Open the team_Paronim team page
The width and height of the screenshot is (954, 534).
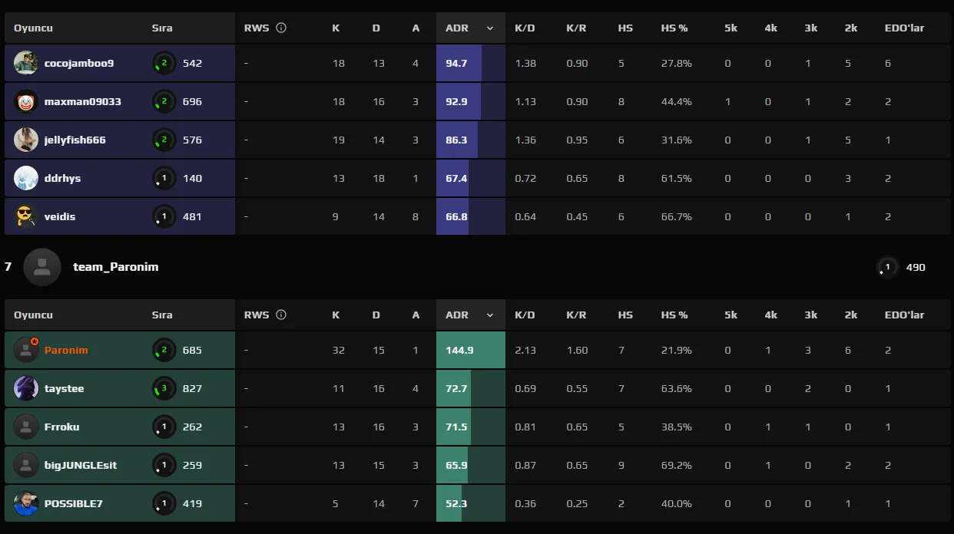point(115,267)
